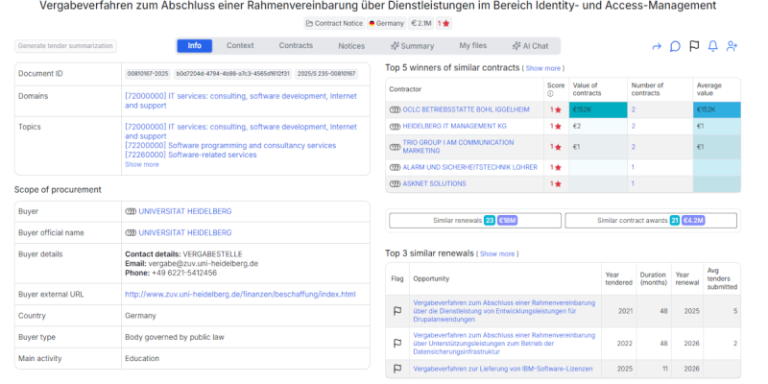The height and width of the screenshot is (384, 768).
Task: Expand Show more for Top 5 winners
Action: [x=542, y=68]
